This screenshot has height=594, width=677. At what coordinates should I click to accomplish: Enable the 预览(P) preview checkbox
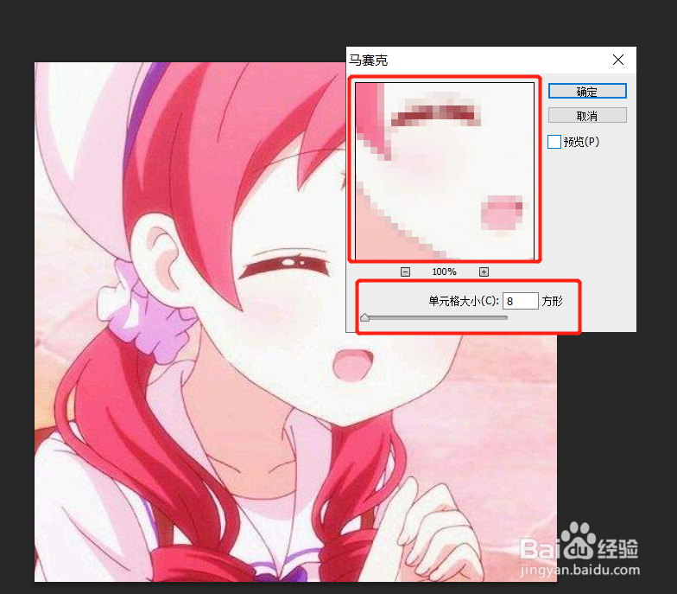pos(554,142)
